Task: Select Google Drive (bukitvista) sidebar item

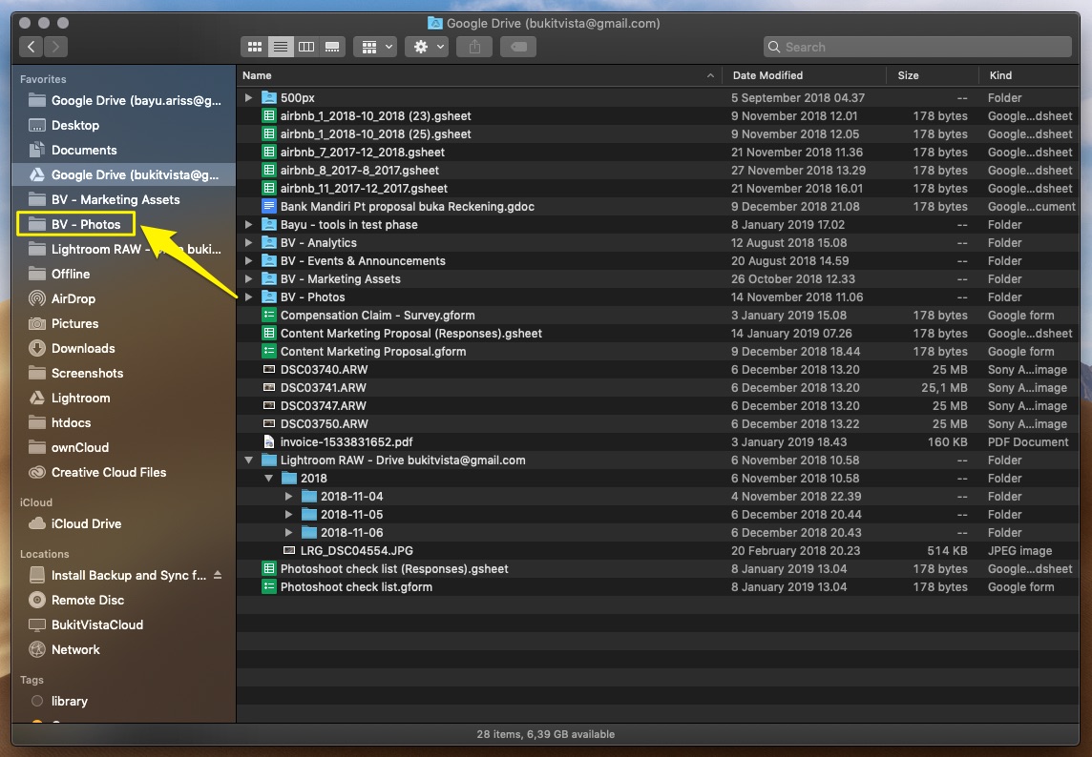Action: (x=124, y=174)
